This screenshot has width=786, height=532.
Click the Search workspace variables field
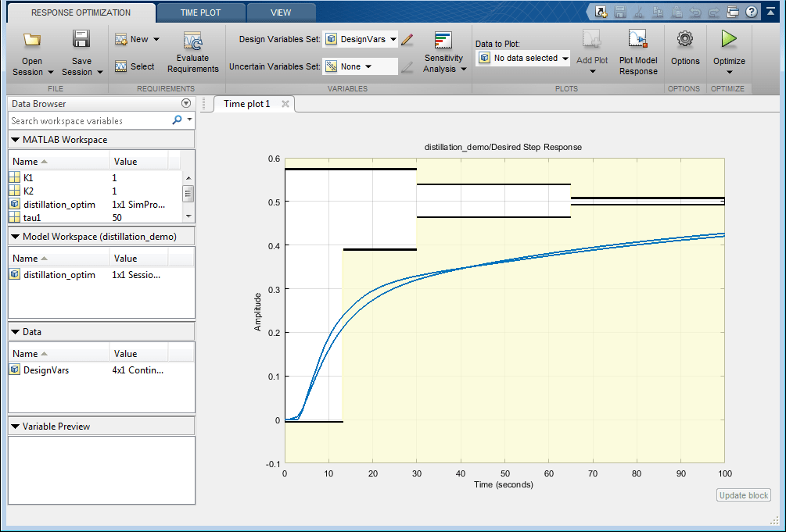pyautogui.click(x=90, y=121)
